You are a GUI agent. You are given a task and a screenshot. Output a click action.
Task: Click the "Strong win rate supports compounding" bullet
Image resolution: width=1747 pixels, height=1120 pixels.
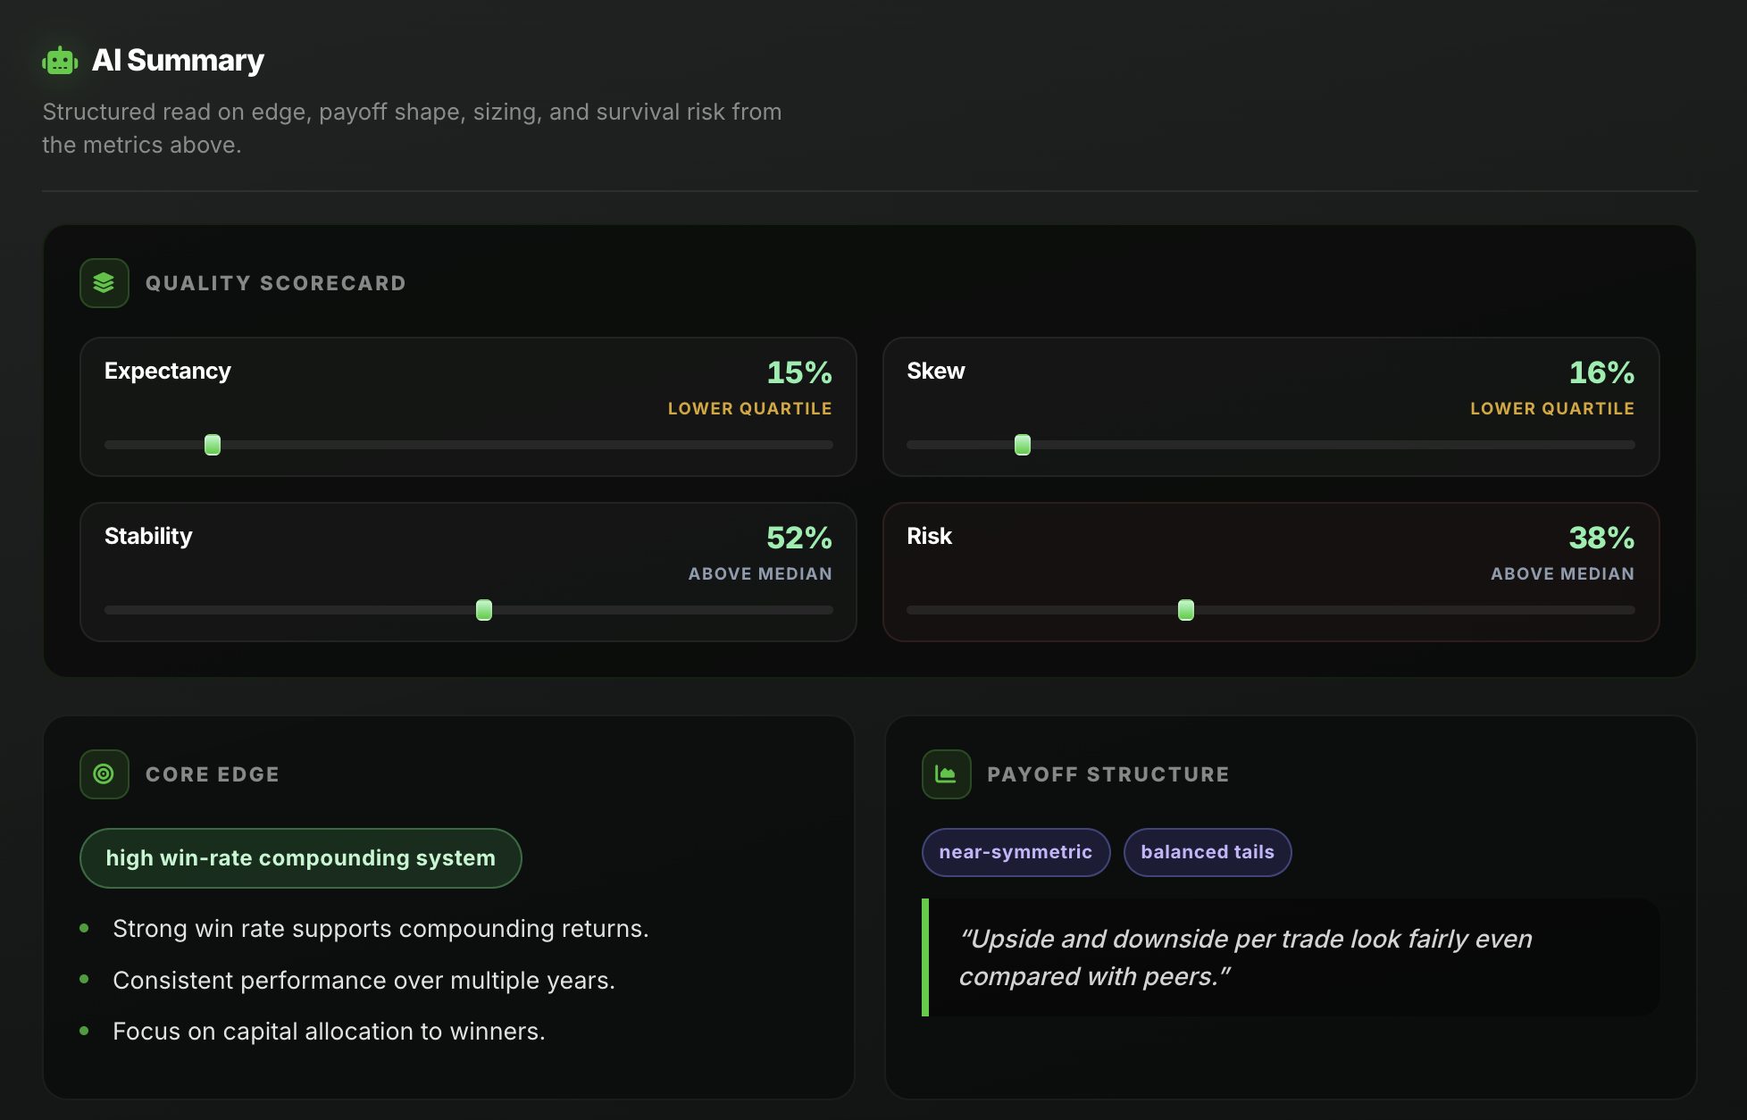[x=380, y=929]
